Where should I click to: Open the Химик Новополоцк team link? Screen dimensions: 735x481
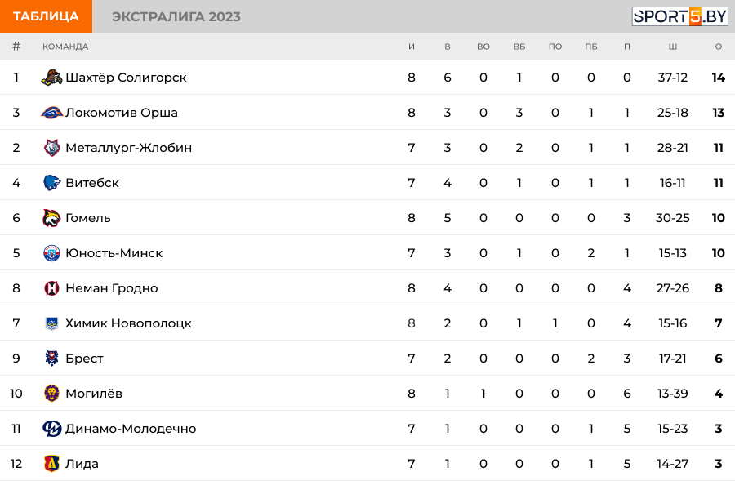128,323
